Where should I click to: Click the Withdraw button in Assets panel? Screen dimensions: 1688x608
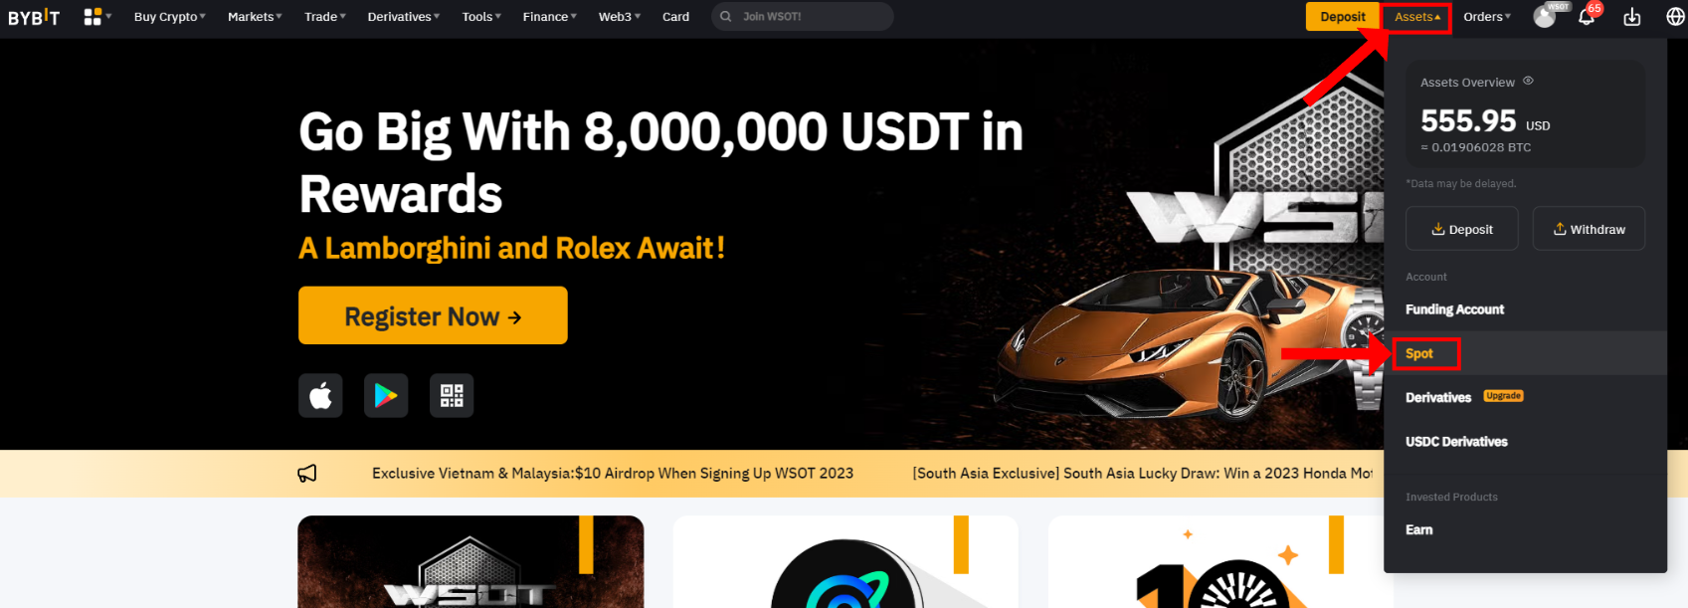tap(1589, 229)
